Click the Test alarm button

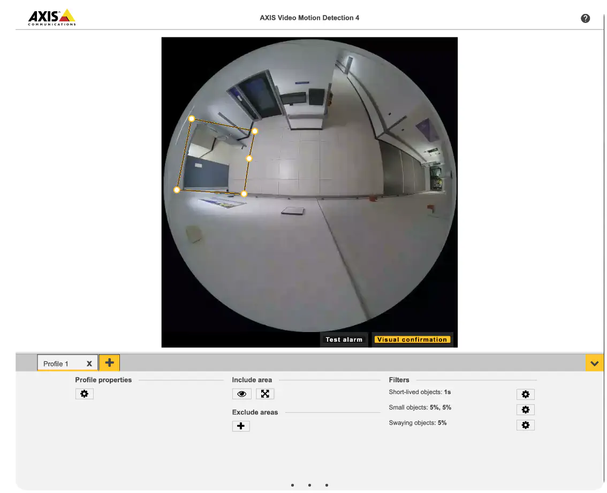point(344,340)
